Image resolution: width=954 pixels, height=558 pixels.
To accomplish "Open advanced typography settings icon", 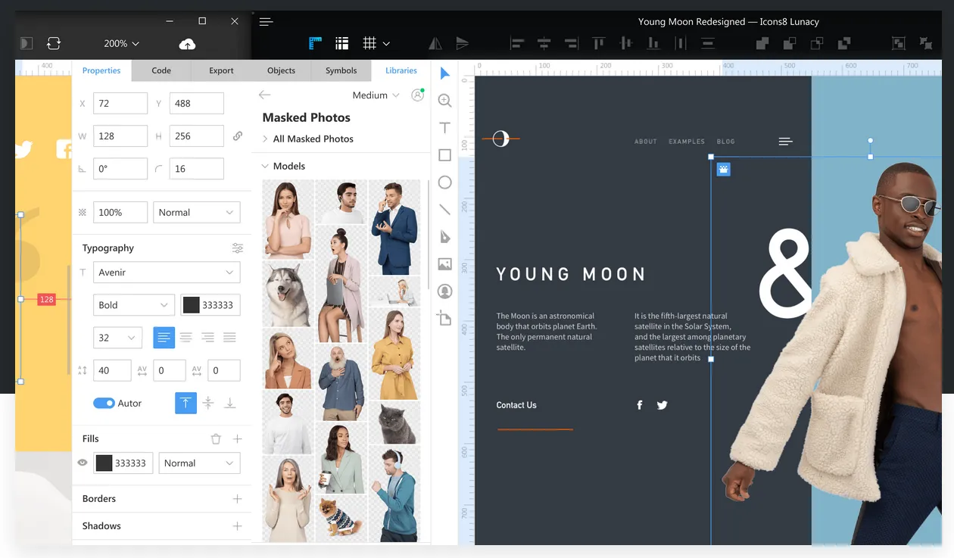I will click(238, 248).
